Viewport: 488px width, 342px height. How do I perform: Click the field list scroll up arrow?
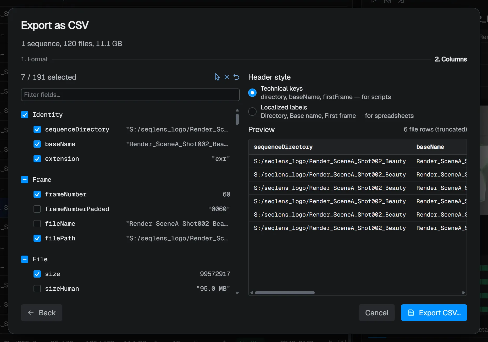237,110
